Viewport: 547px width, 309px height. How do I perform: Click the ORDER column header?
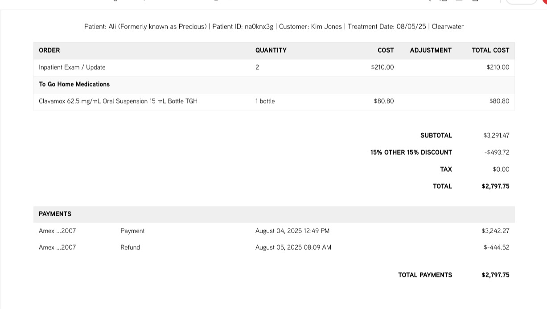49,50
